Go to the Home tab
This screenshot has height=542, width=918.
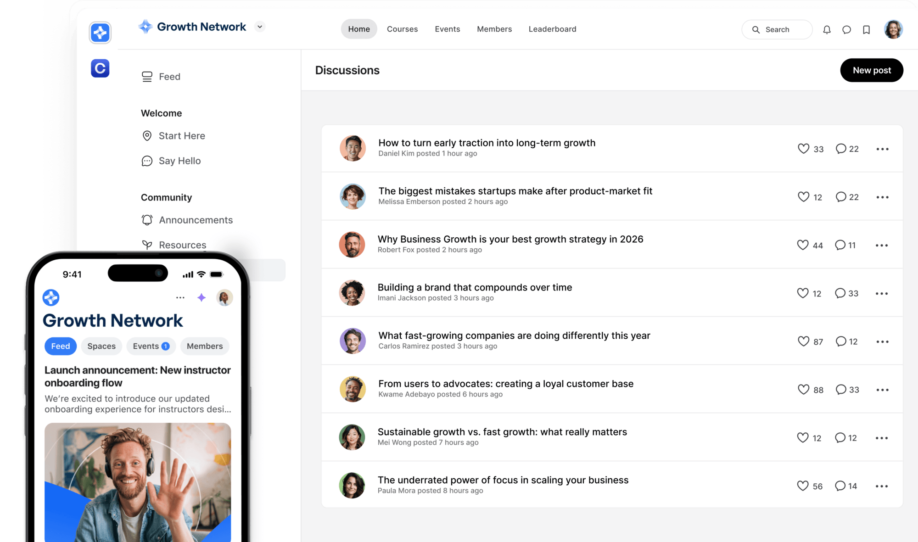point(359,29)
